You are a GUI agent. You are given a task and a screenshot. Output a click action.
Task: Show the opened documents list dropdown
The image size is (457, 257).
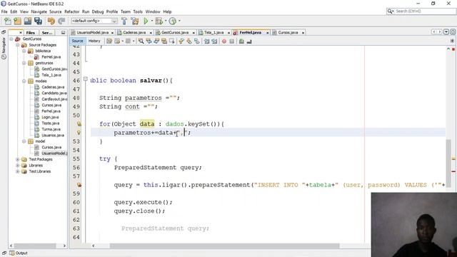pyautogui.click(x=446, y=31)
